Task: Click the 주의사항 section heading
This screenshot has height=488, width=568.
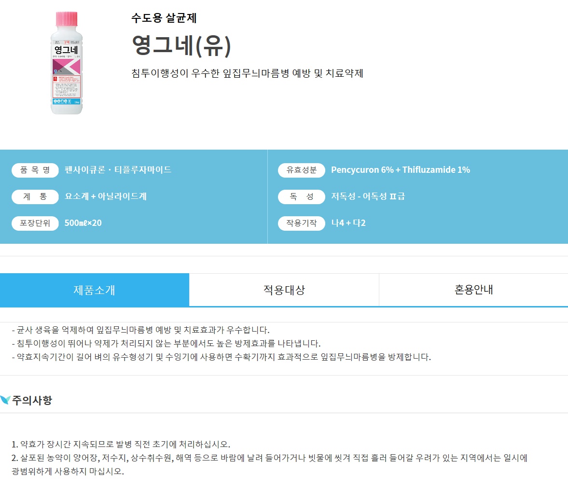Action: coord(32,400)
